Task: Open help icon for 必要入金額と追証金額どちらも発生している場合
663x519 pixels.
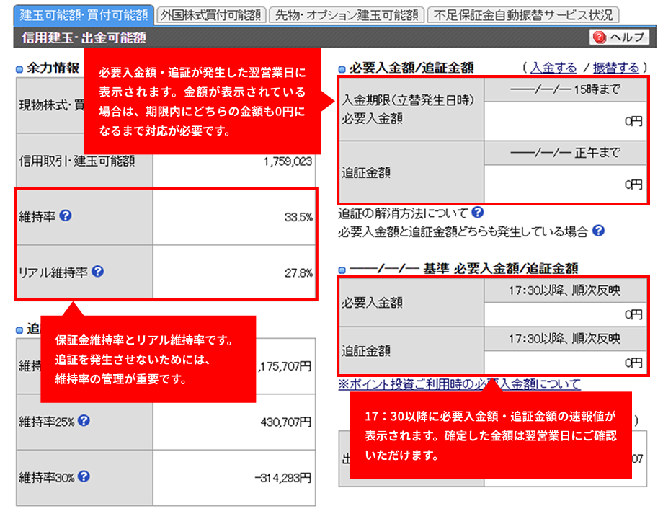Action: [x=597, y=231]
